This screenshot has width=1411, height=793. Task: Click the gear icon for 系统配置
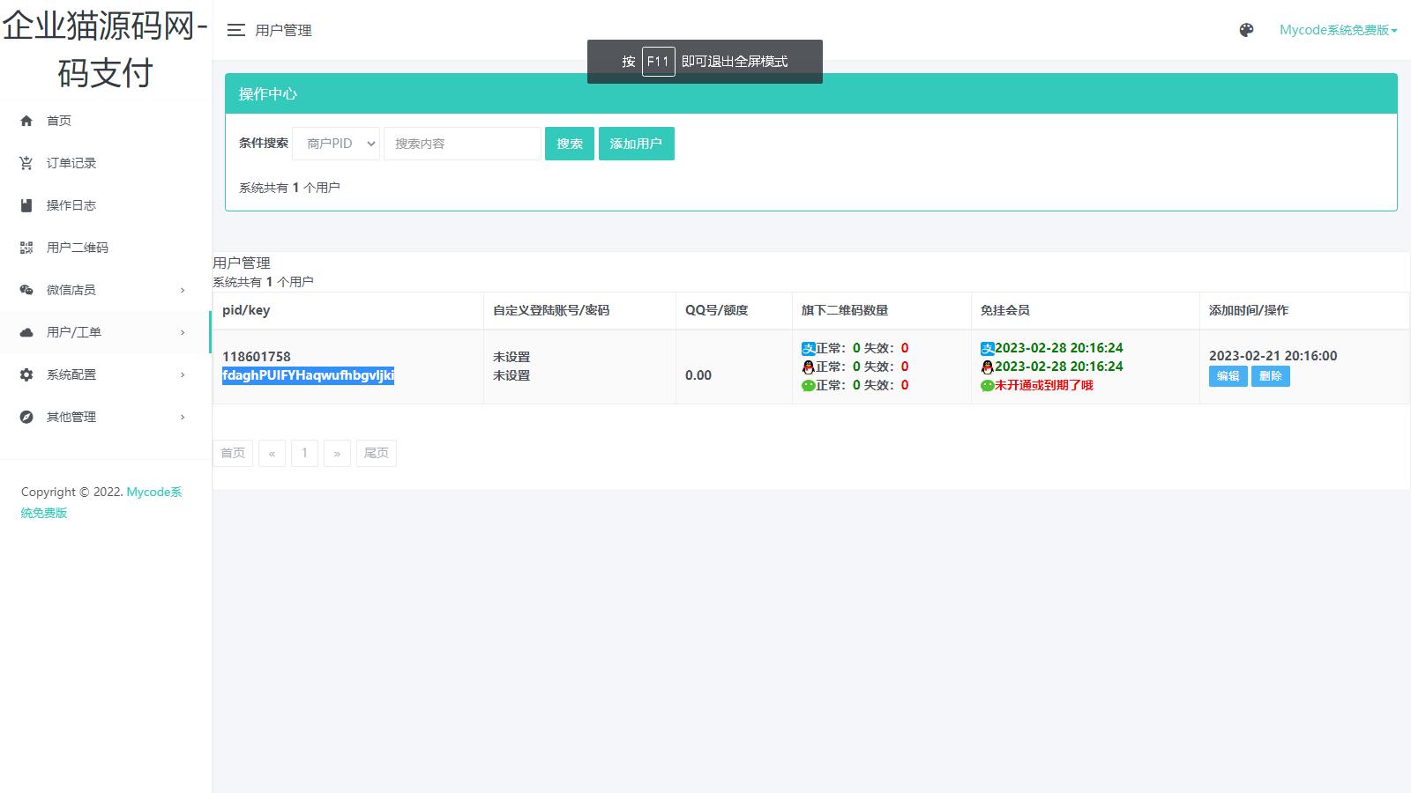(26, 374)
